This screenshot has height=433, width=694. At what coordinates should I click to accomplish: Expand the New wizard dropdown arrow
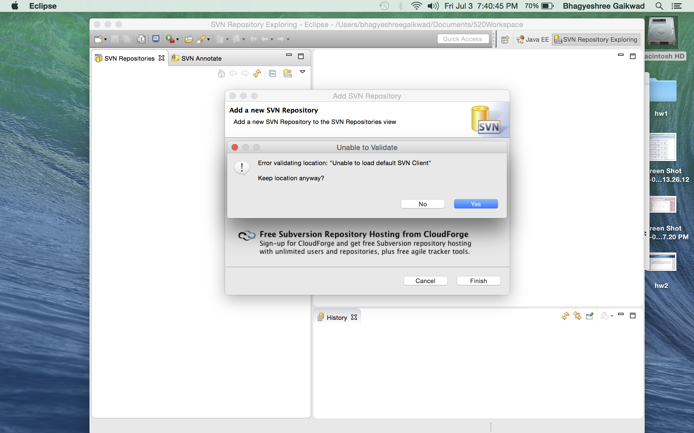105,40
